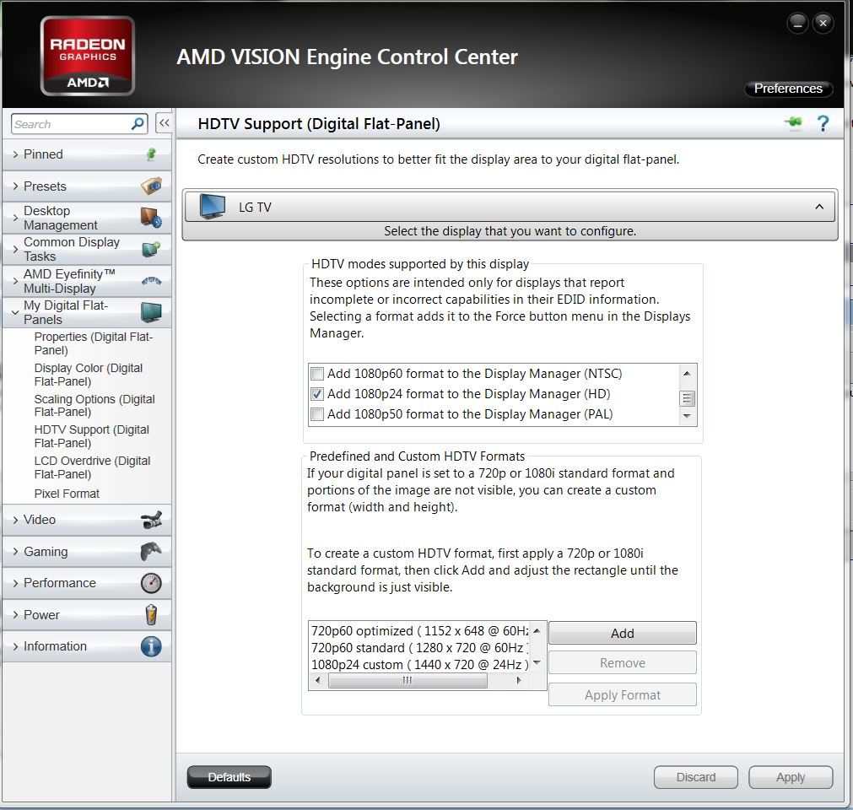853x810 pixels.
Task: Click down arrow of HDTV modes scrollbar
Action: (687, 416)
